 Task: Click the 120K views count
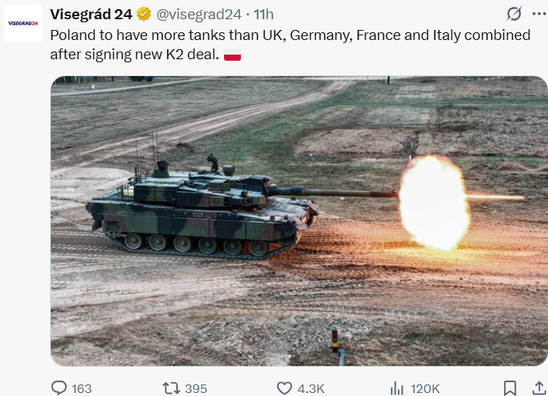(426, 388)
